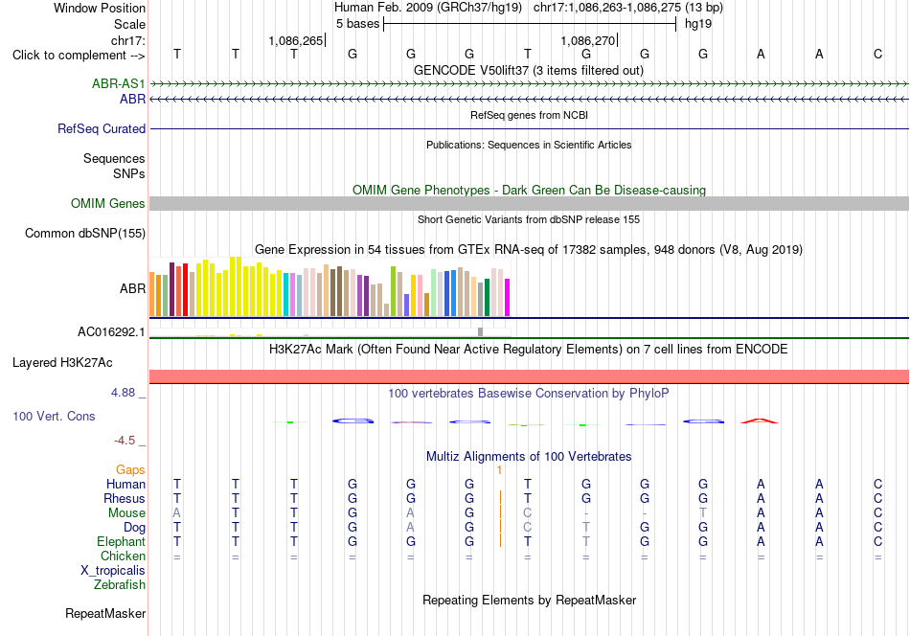Click the 4.88 PhyloP scale maximum

point(123,393)
